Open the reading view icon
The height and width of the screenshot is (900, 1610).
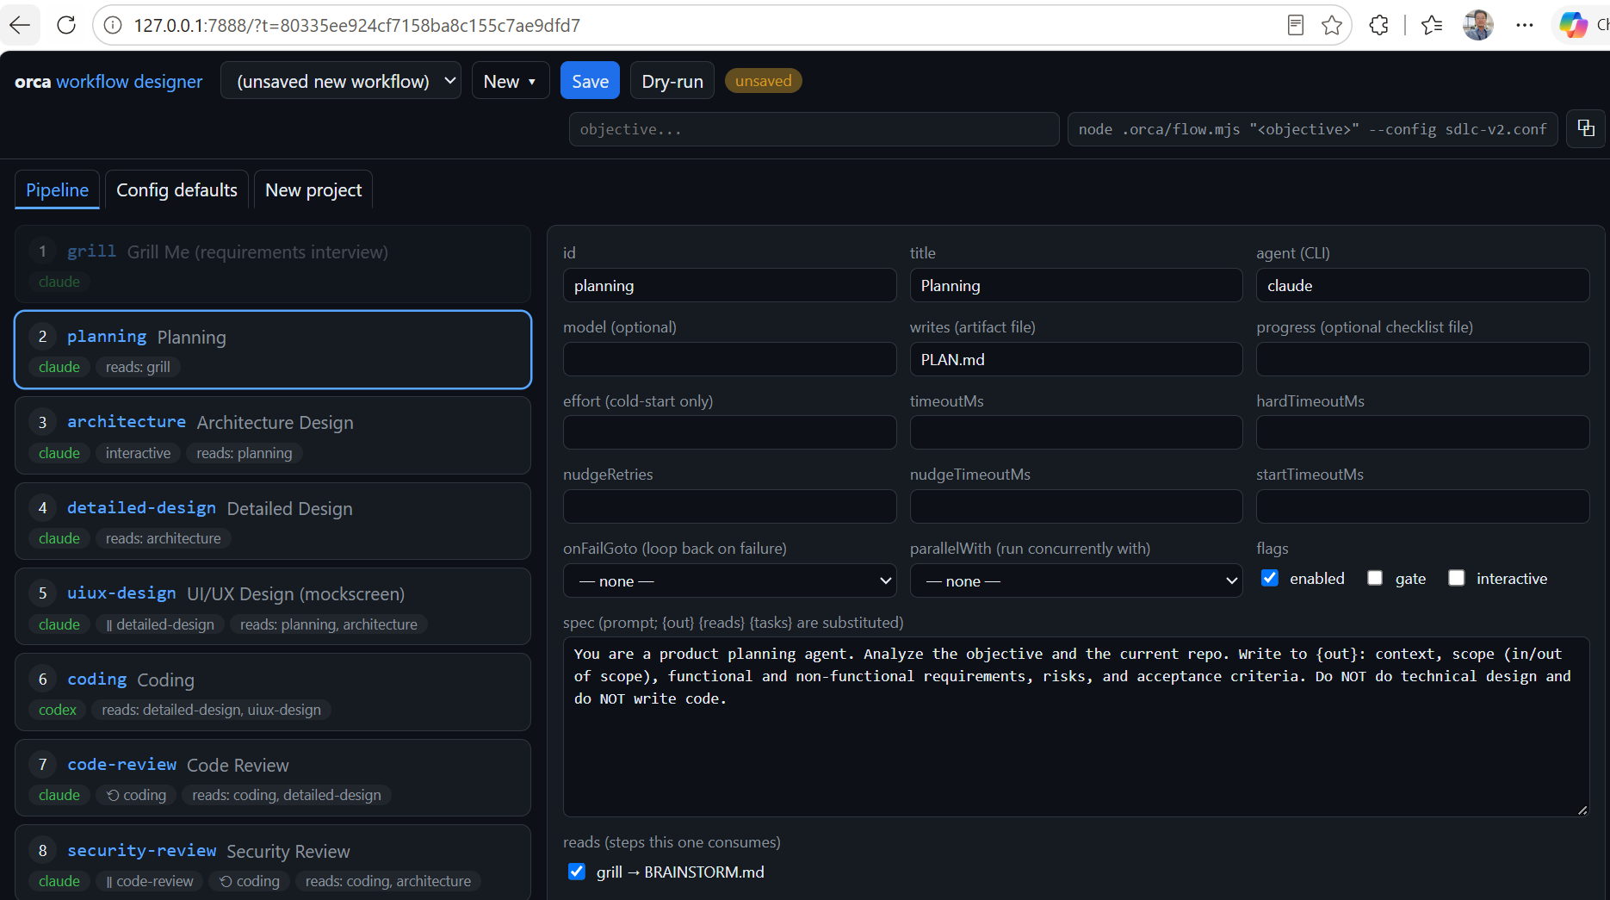click(x=1296, y=25)
